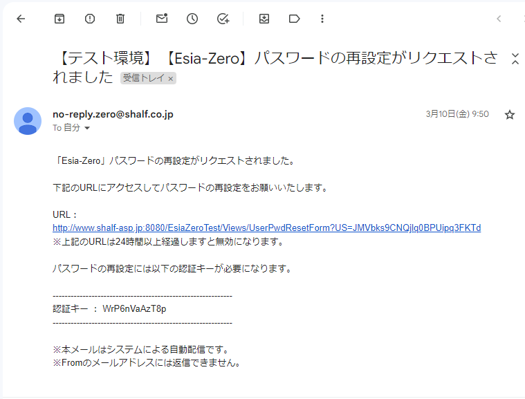Screen dimensions: 525x399
Task: Star this message
Action: coord(510,115)
